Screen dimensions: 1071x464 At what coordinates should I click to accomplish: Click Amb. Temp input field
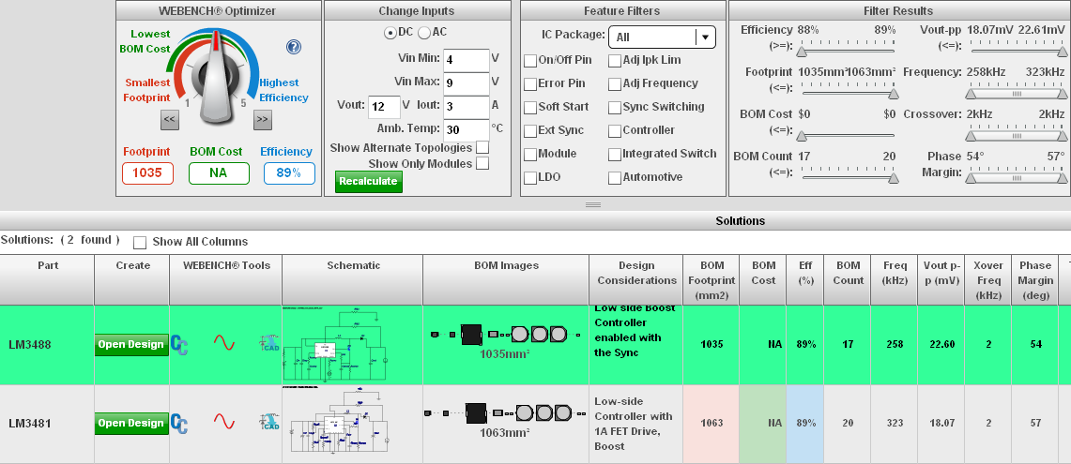click(467, 129)
